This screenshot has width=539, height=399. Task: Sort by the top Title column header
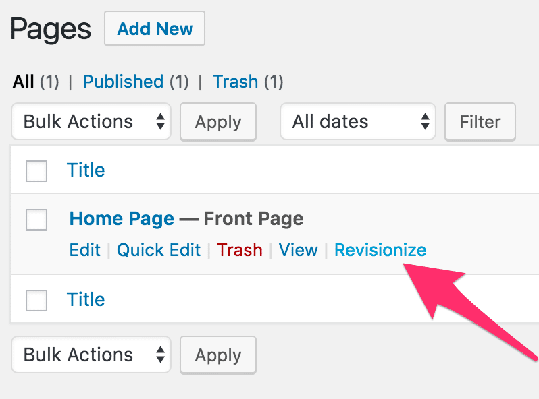point(86,171)
